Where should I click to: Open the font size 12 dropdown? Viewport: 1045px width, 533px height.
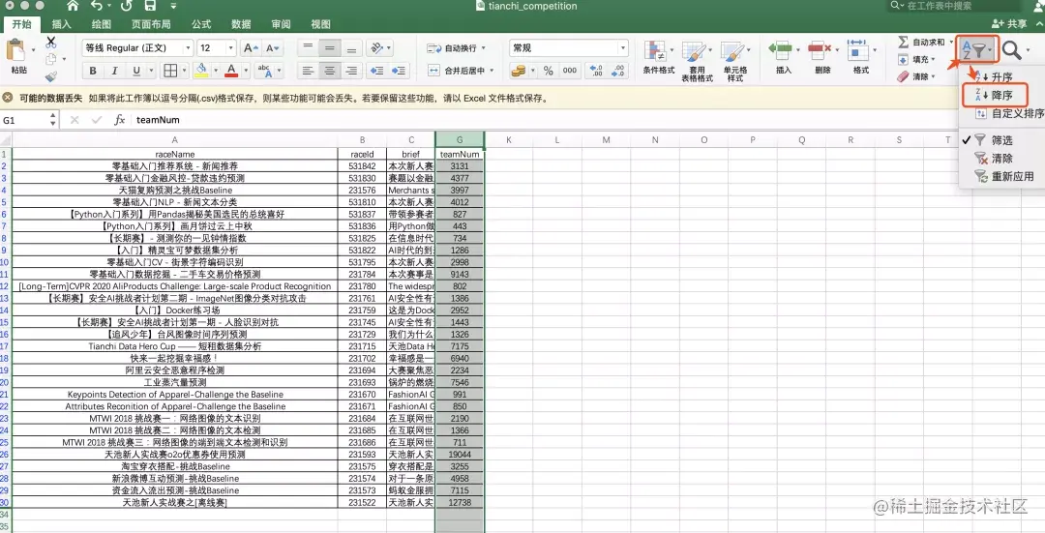[x=230, y=48]
